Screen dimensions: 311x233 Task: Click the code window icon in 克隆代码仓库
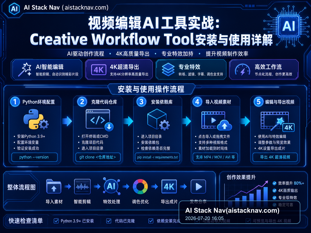click(x=99, y=120)
